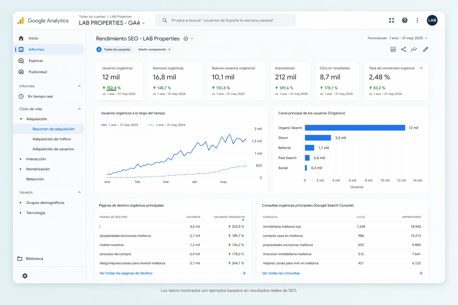Click the search magnifier icon
This screenshot has width=458, height=305.
click(x=165, y=20)
